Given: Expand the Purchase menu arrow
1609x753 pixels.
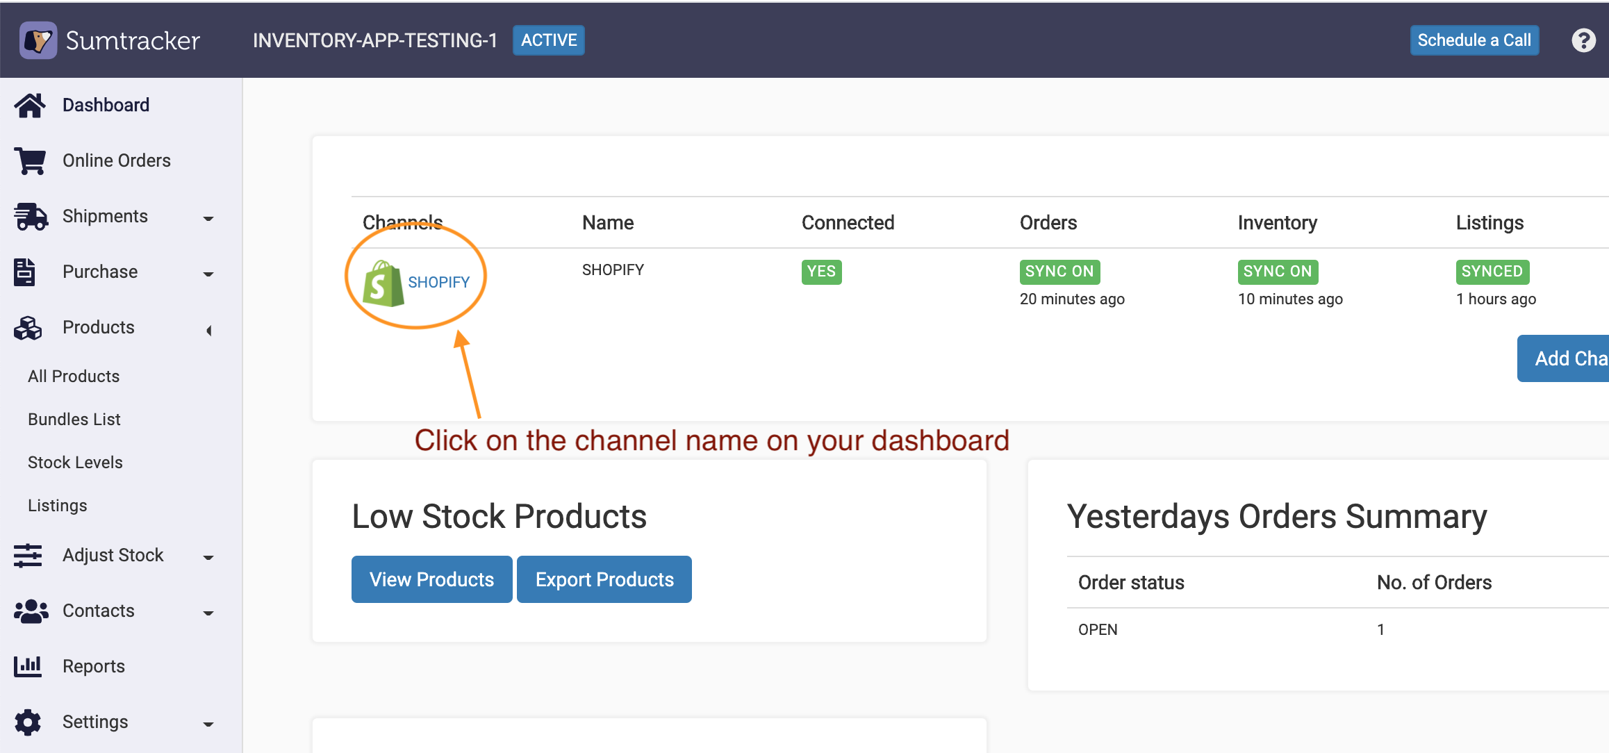Looking at the screenshot, I should click(208, 274).
